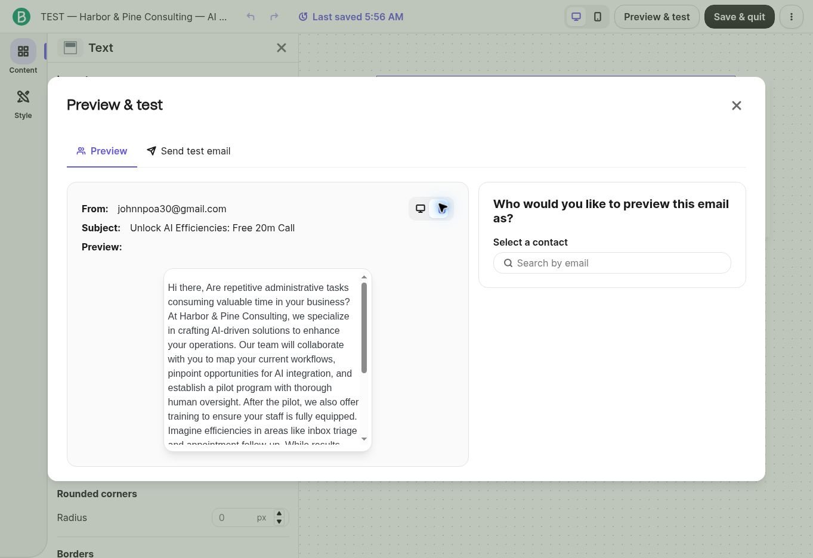Open the three-dot more options menu
The height and width of the screenshot is (558, 813).
pos(792,17)
